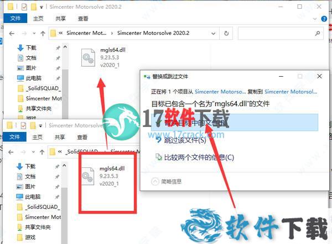Click the _SolidSQUAD_ breadcrumb in lower address bar
Screen dimensions: 332x244
[82, 151]
